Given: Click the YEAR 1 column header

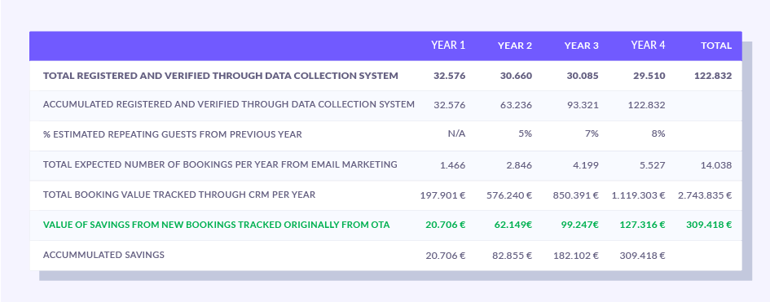Looking at the screenshot, I should coord(448,45).
